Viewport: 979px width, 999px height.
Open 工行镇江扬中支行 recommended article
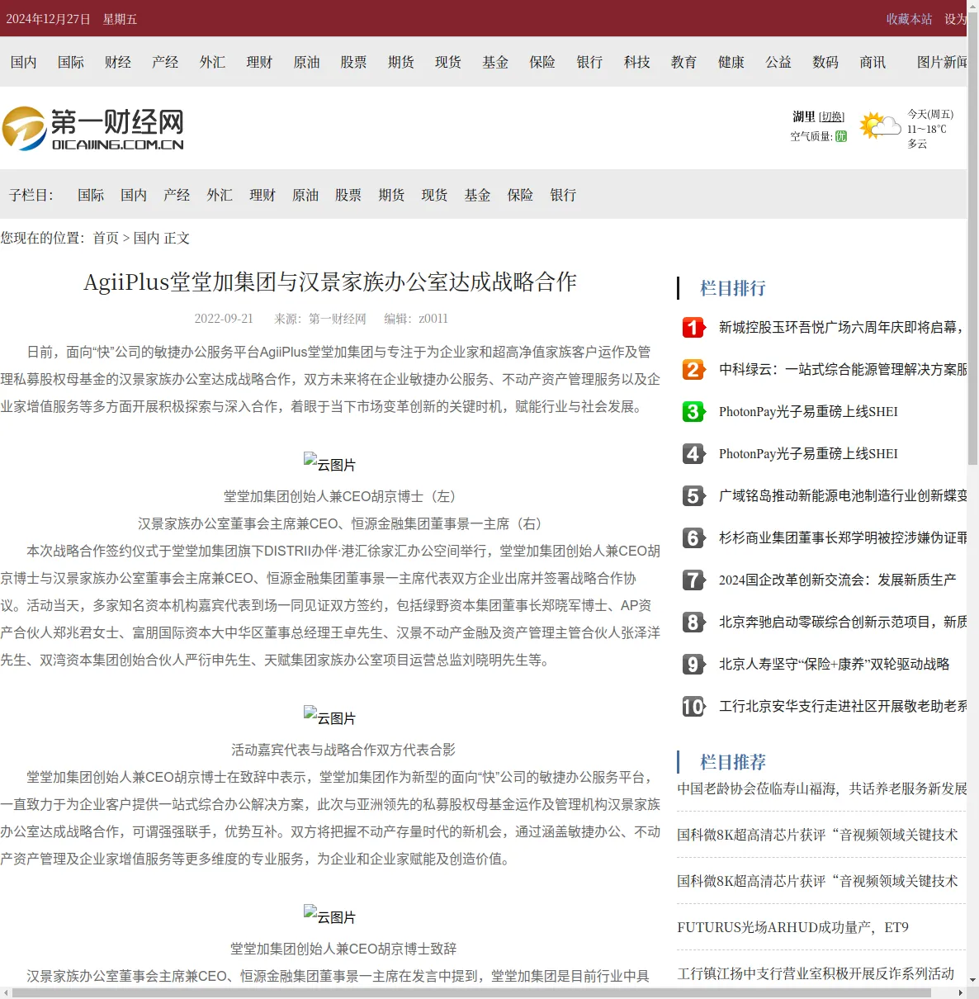click(x=816, y=974)
